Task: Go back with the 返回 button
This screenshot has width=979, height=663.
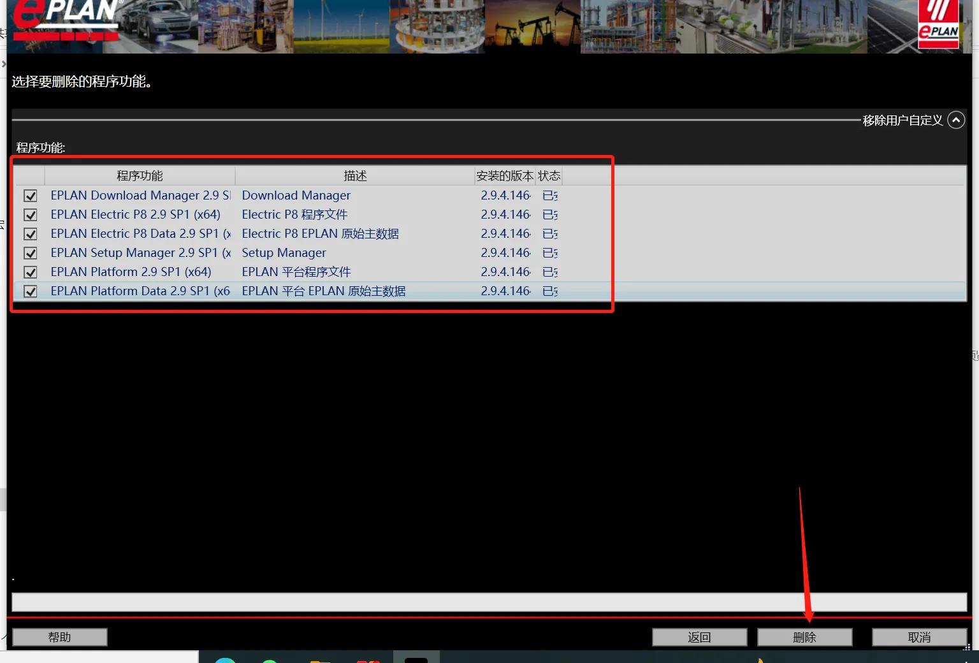Action: coord(699,637)
